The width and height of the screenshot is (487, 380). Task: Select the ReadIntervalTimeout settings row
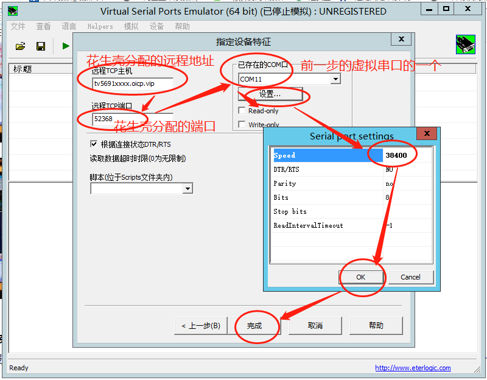click(x=351, y=225)
